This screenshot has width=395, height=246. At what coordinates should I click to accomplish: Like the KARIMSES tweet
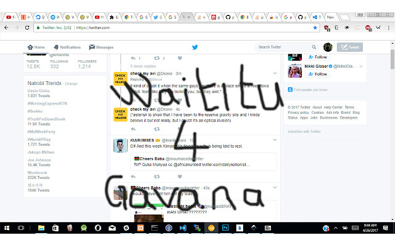pos(180,177)
